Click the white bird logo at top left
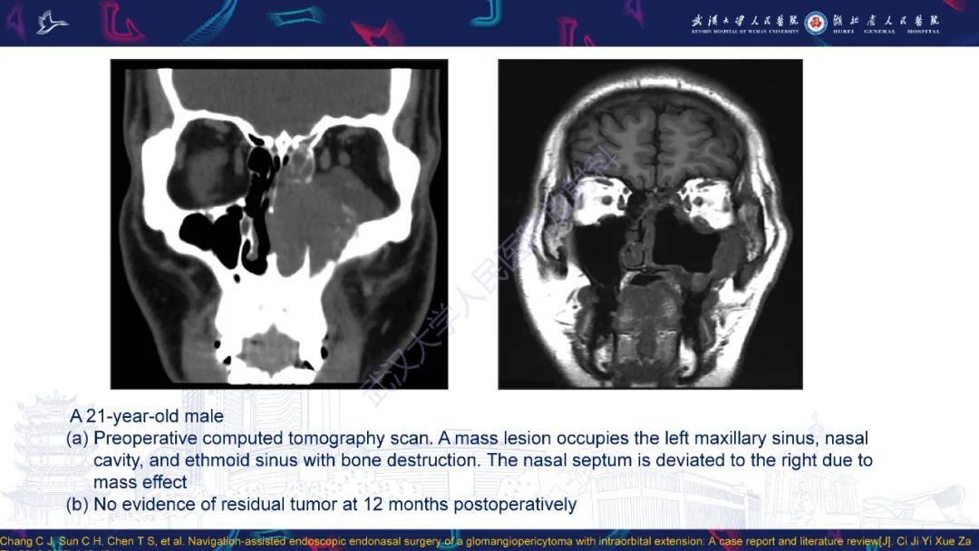Image resolution: width=979 pixels, height=551 pixels. (51, 23)
